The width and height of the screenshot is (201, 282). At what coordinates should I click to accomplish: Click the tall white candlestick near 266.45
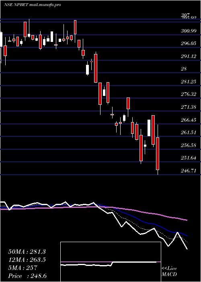point(149,128)
